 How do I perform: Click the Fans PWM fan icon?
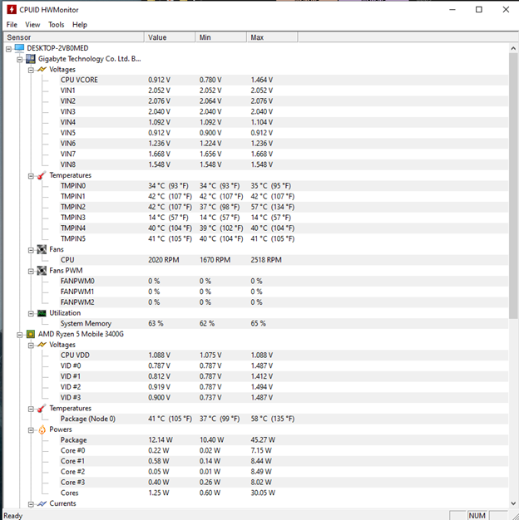tap(42, 271)
